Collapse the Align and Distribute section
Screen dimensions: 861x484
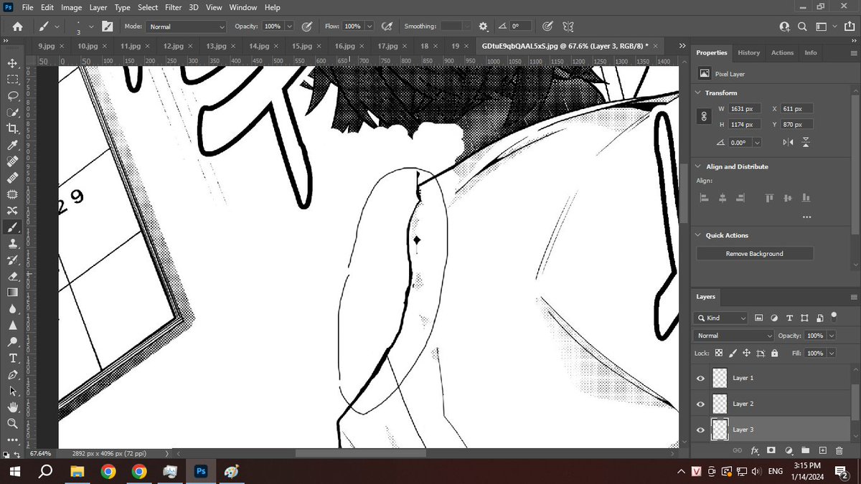(698, 166)
